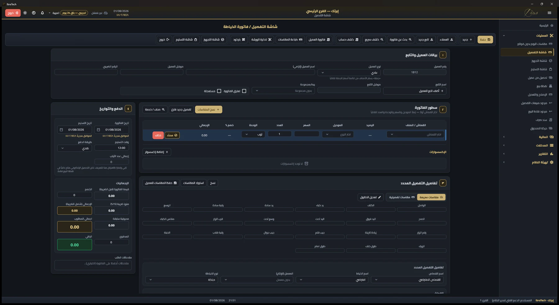Click the حفظ save button in toolbar

coord(485,40)
